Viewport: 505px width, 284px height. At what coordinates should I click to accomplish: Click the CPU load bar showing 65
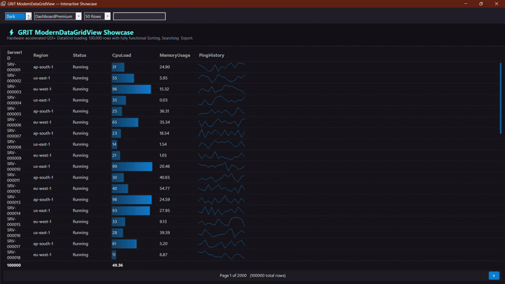pyautogui.click(x=125, y=122)
